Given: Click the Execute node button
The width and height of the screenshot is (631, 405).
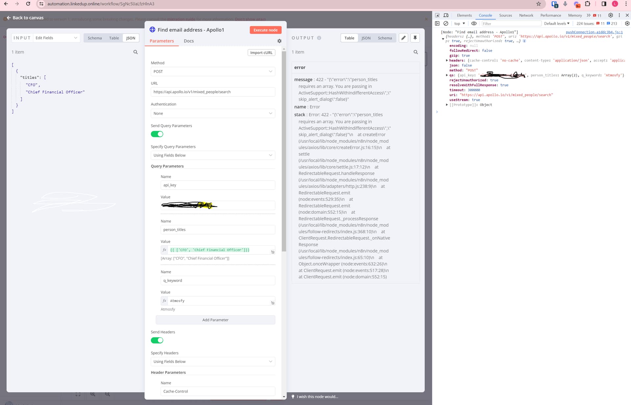Looking at the screenshot, I should [x=266, y=30].
